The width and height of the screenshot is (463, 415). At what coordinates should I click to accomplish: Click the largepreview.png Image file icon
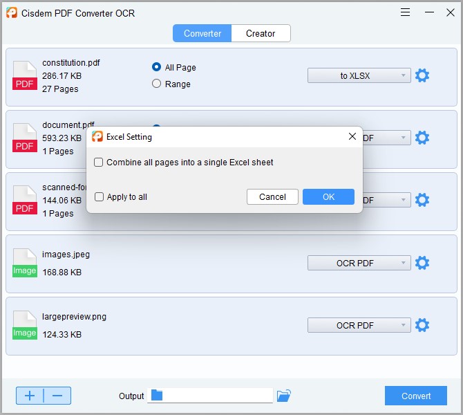coord(25,325)
